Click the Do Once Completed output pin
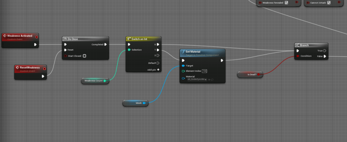 pyautogui.click(x=105, y=44)
